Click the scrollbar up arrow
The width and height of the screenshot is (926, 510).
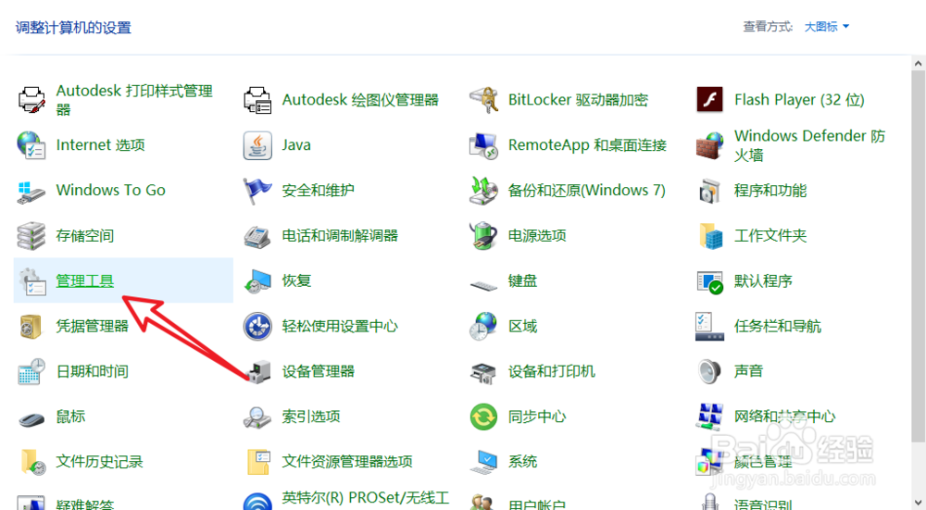tap(918, 63)
